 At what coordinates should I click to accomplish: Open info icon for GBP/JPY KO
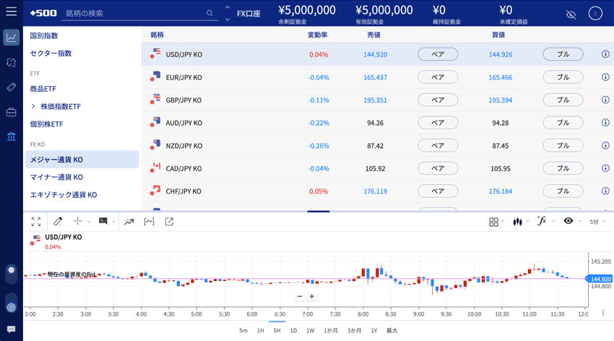(x=605, y=100)
